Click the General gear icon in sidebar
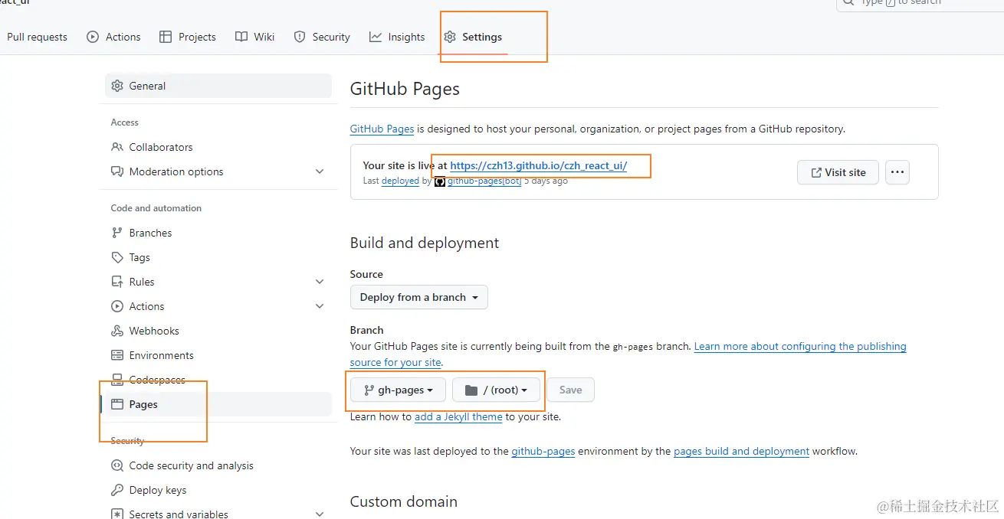This screenshot has height=519, width=1004. [117, 86]
